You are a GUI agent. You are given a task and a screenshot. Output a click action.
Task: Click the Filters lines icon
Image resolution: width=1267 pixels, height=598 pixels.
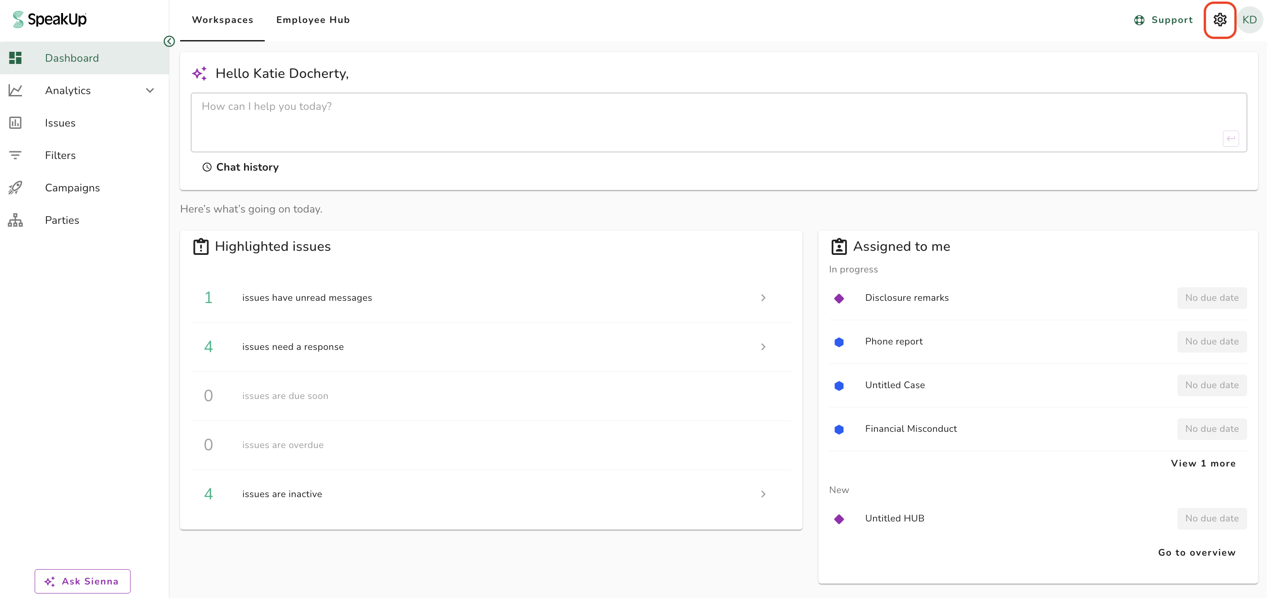(15, 155)
